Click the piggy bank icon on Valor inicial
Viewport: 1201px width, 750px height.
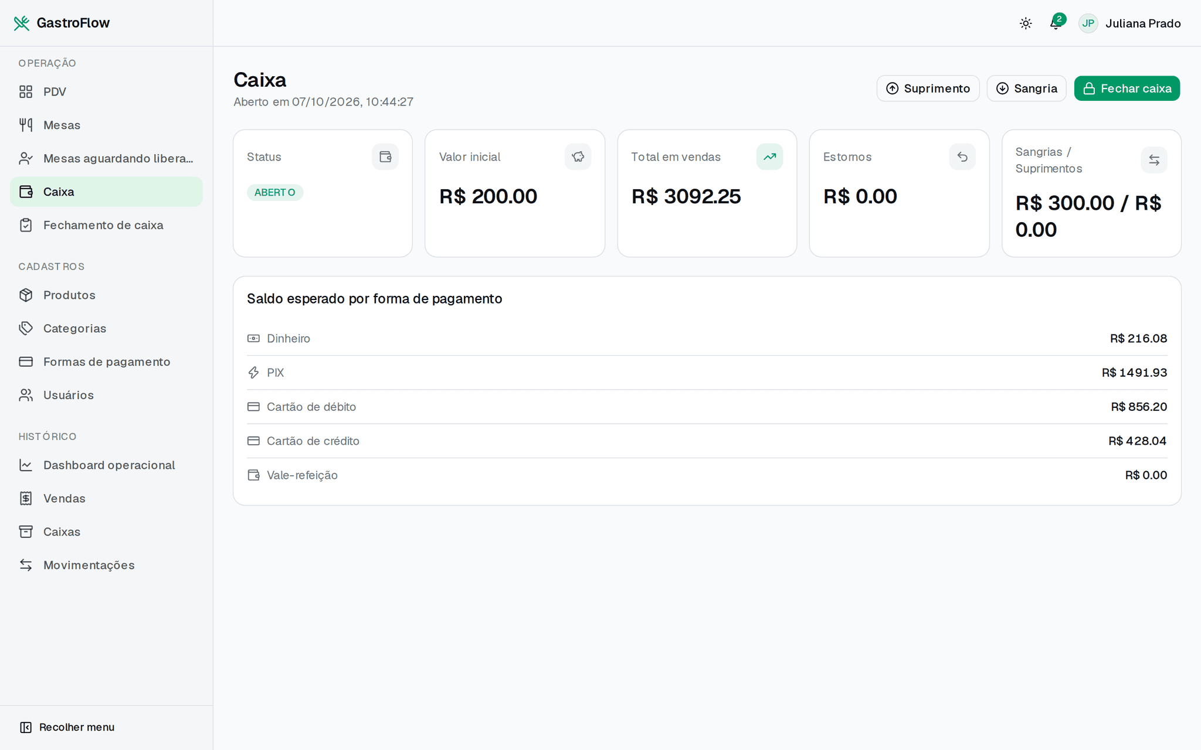(x=578, y=156)
